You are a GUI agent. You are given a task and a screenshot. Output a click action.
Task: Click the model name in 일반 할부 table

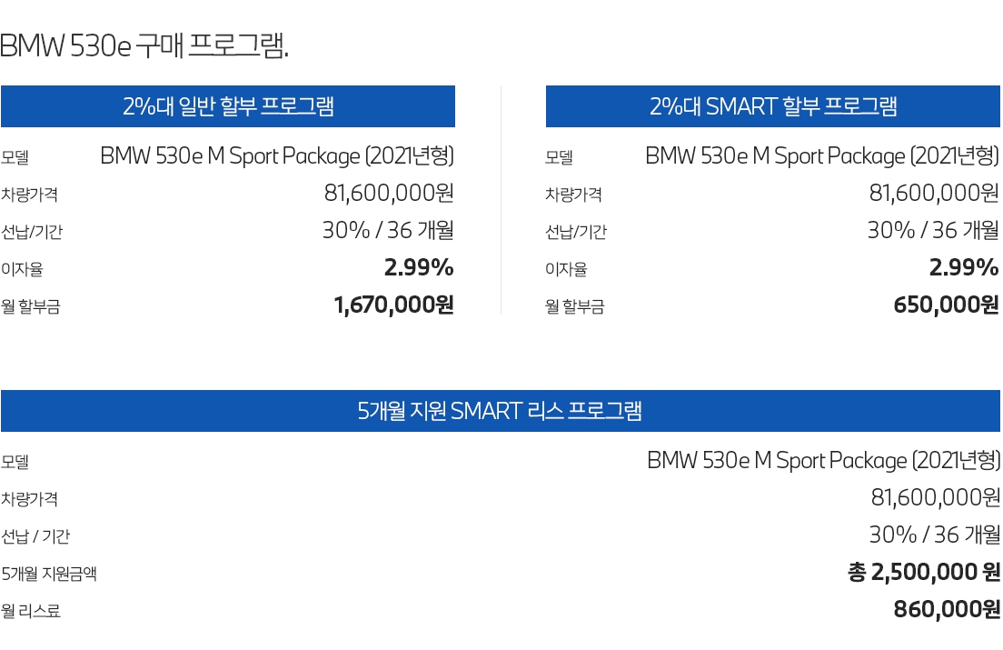277,156
